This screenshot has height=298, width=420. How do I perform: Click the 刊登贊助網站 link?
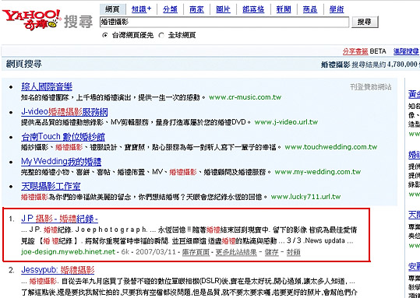371,87
